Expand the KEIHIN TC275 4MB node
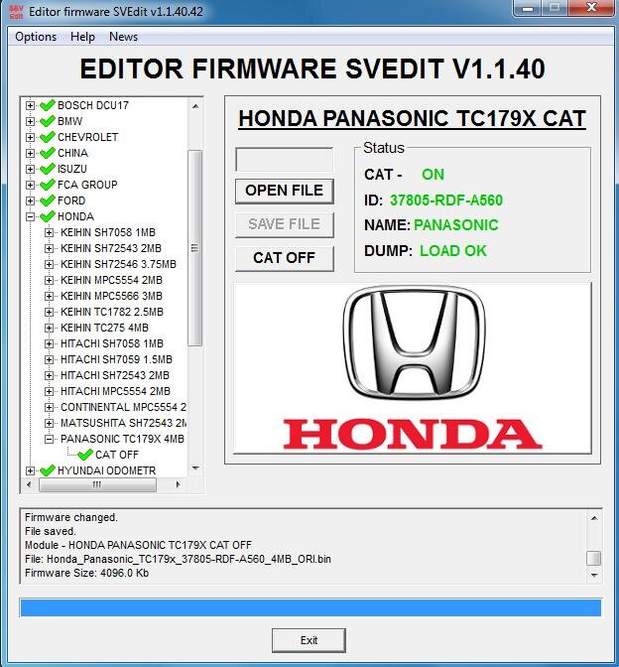This screenshot has width=619, height=667. (49, 328)
